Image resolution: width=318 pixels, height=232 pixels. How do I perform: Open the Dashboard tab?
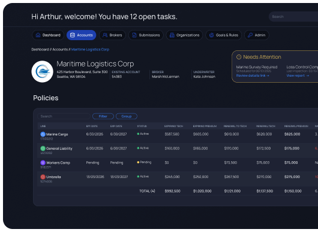[x=48, y=35]
